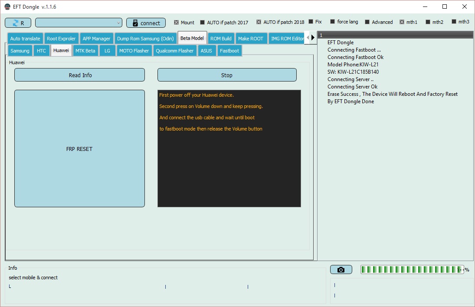Click log line 'Connecting Server Ok'

click(x=352, y=87)
